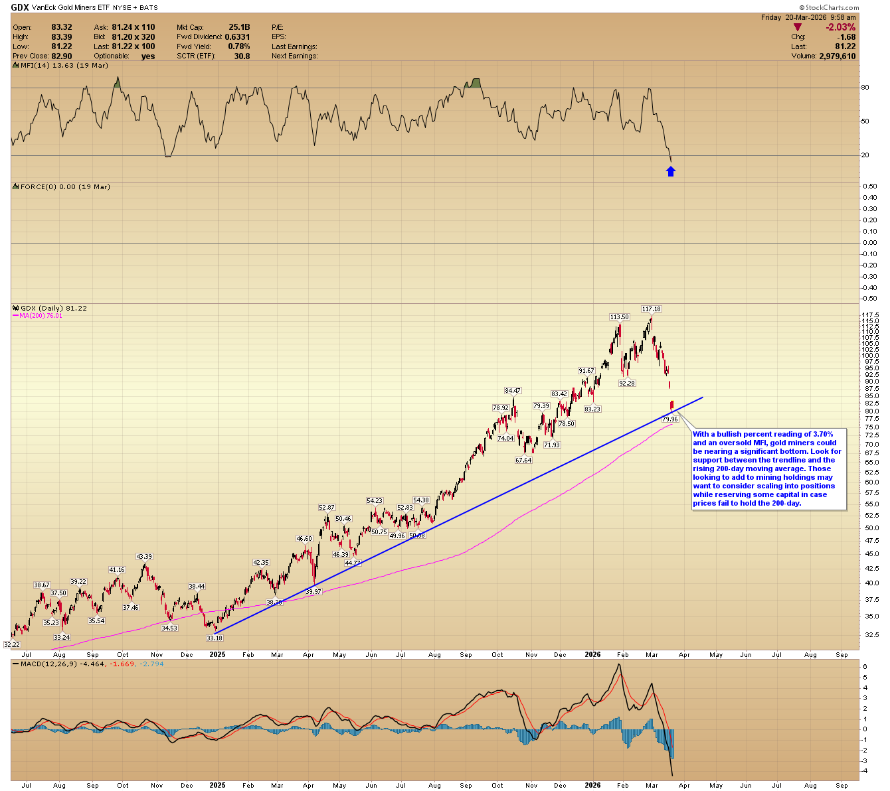890x791 pixels.
Task: Click the Mkt Cap value '25.1B'
Action: pyautogui.click(x=239, y=27)
